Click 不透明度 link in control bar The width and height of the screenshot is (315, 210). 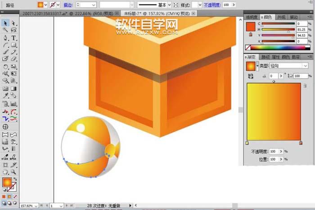(x=212, y=5)
